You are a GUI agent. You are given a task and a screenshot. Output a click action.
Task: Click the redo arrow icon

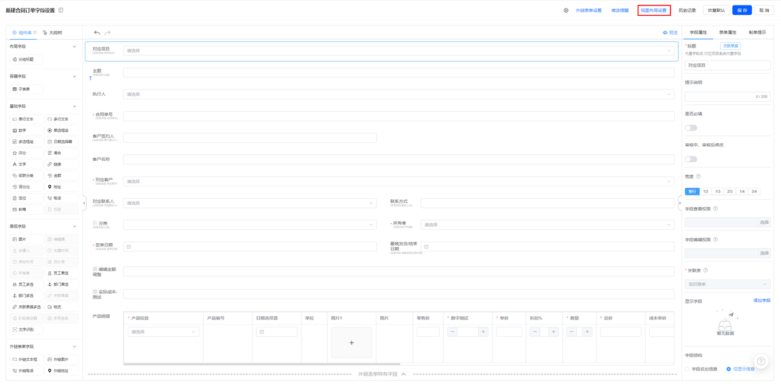[x=108, y=33]
